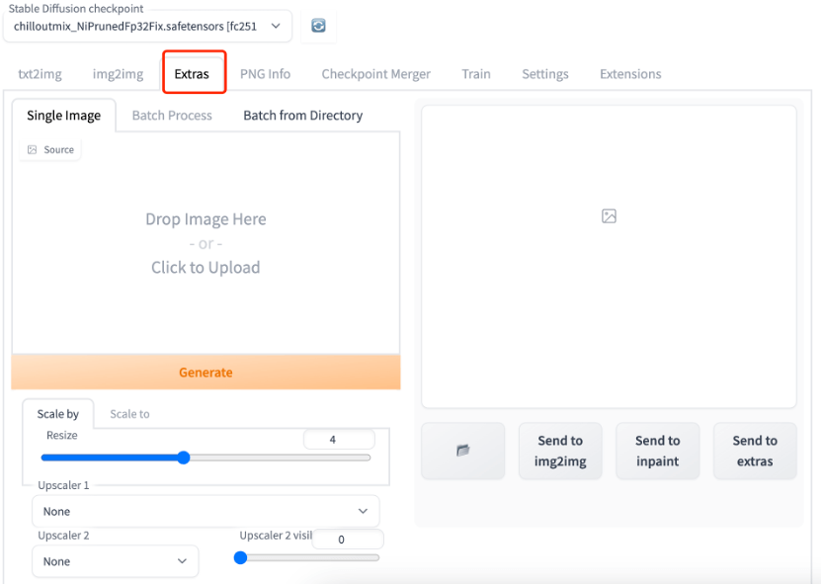Click the refresh checkpoint list icon

coord(318,26)
